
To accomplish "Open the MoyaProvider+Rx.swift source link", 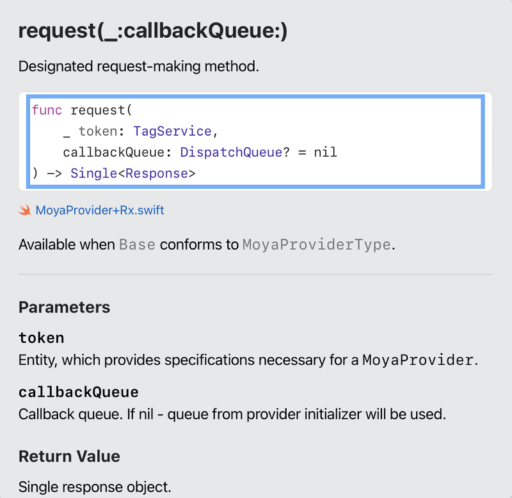I will [x=100, y=210].
